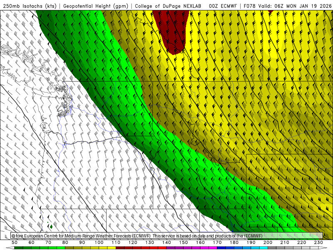Click the brightest green swatch just before 80

click(x=61, y=248)
